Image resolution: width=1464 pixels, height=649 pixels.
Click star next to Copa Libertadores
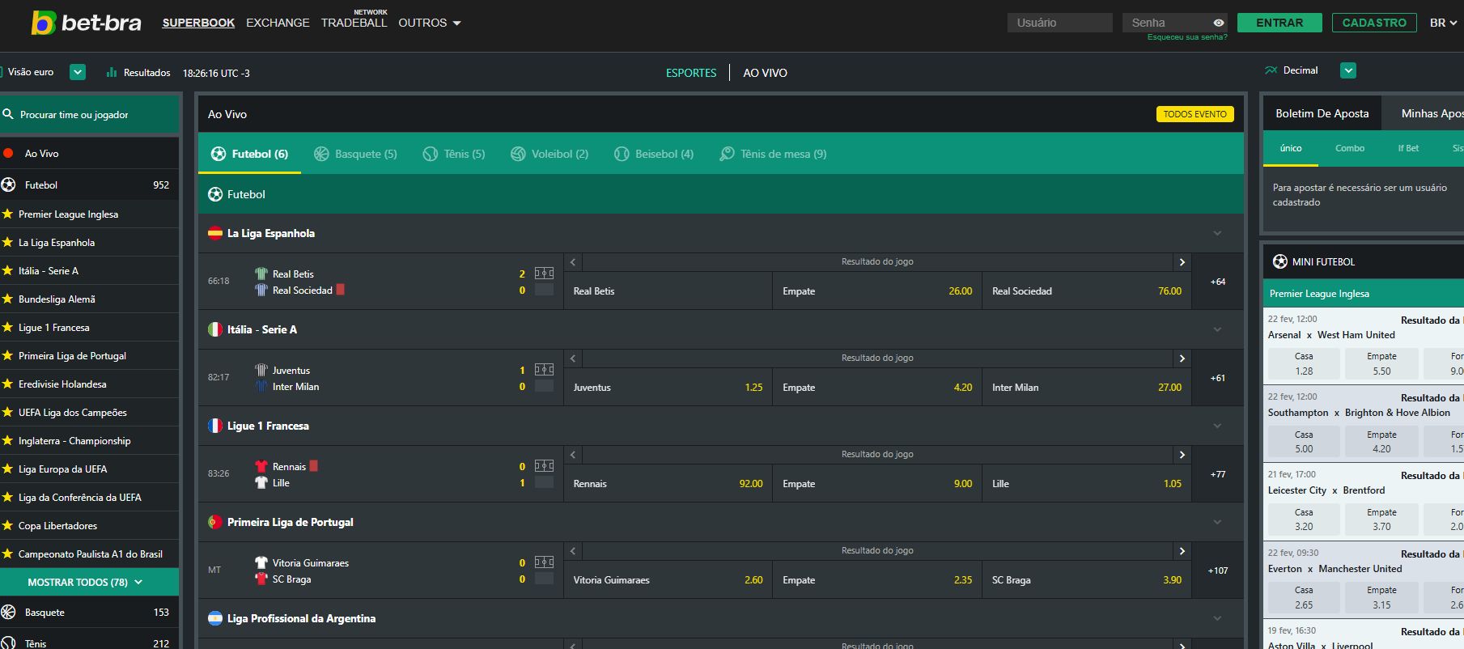pos(7,525)
